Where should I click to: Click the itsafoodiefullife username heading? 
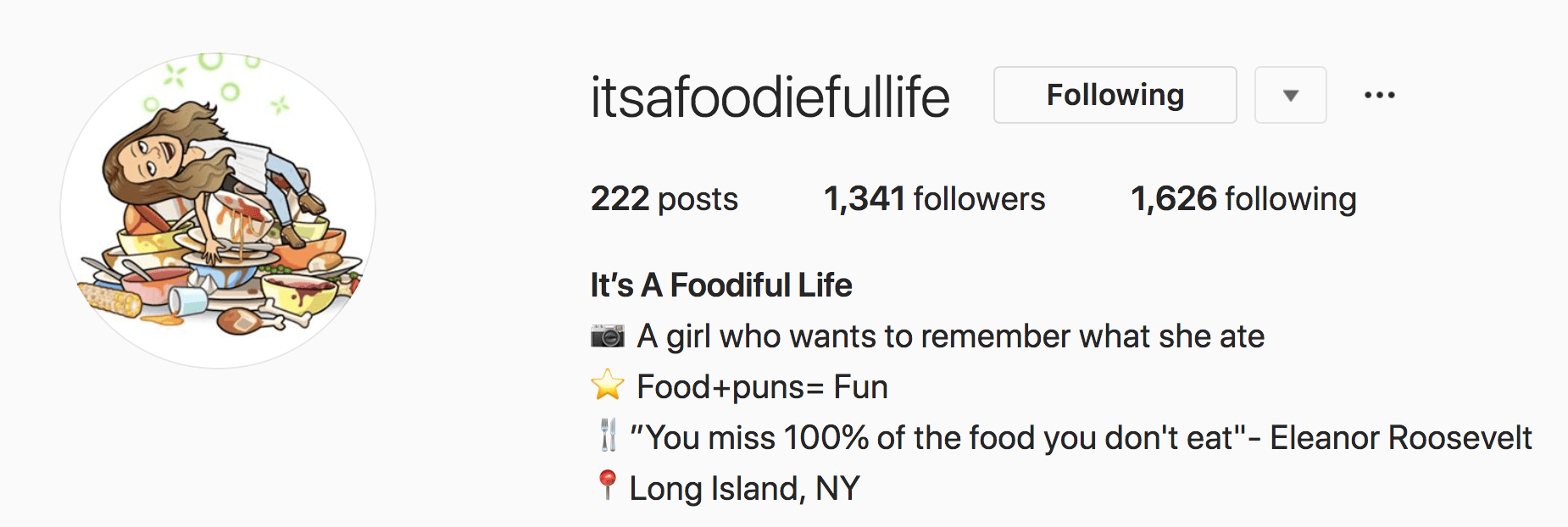tap(770, 97)
